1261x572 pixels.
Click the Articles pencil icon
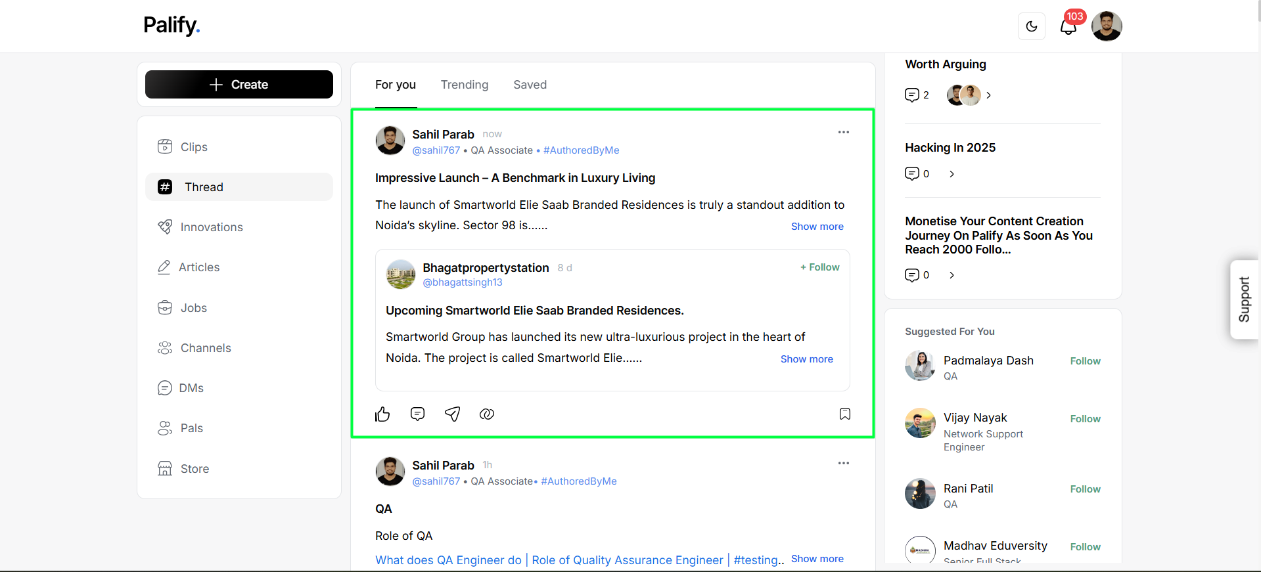pyautogui.click(x=164, y=267)
